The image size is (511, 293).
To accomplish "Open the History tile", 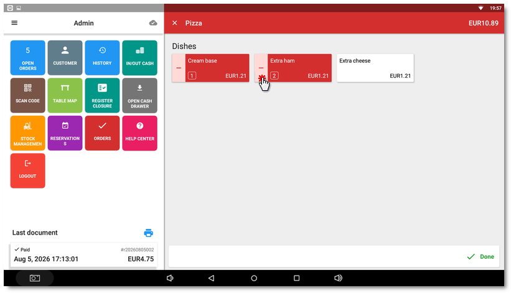I will [102, 58].
